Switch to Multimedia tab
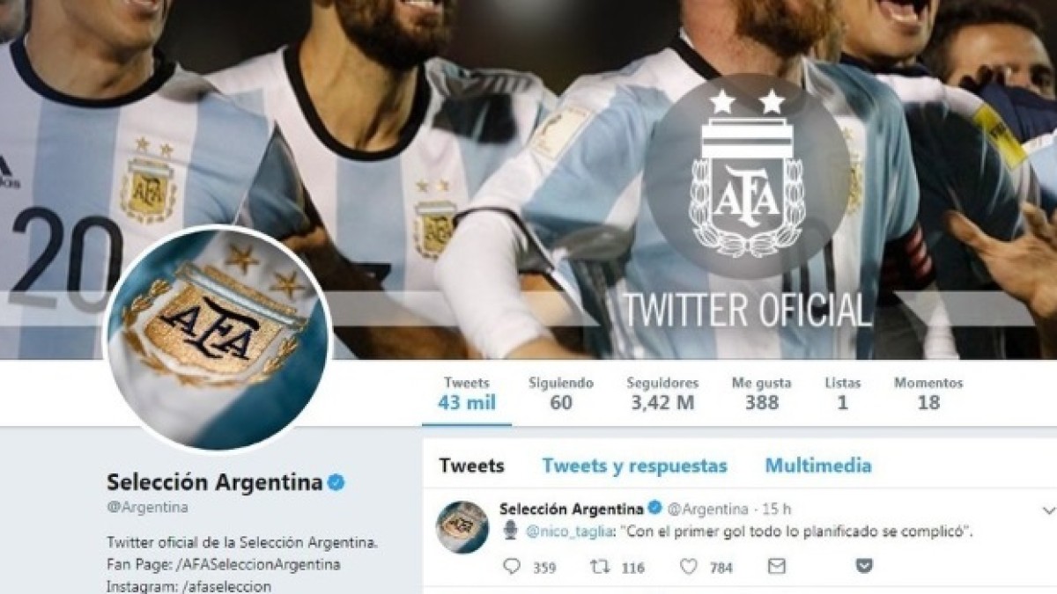Image resolution: width=1057 pixels, height=594 pixels. (x=818, y=466)
